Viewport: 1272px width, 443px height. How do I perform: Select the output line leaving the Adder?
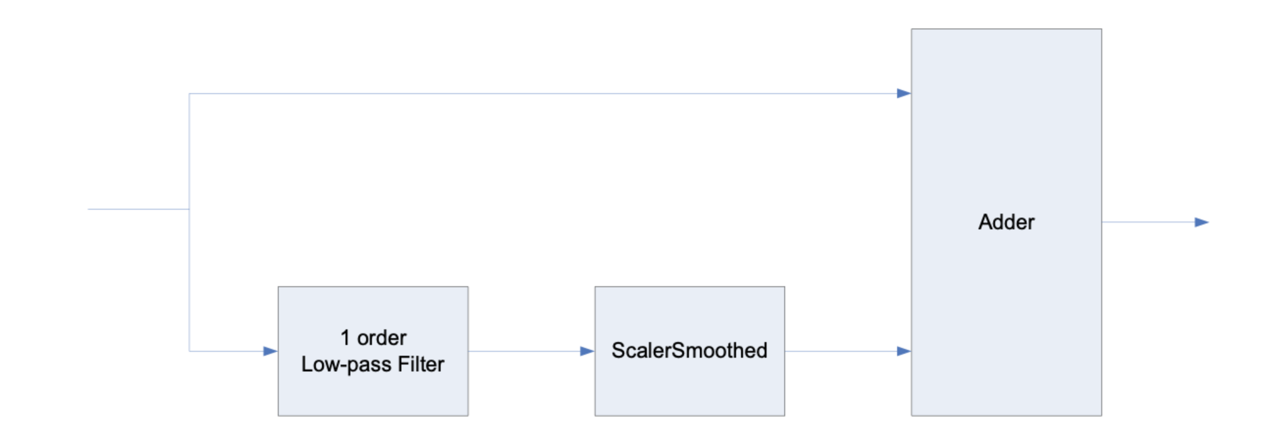[x=1145, y=222]
